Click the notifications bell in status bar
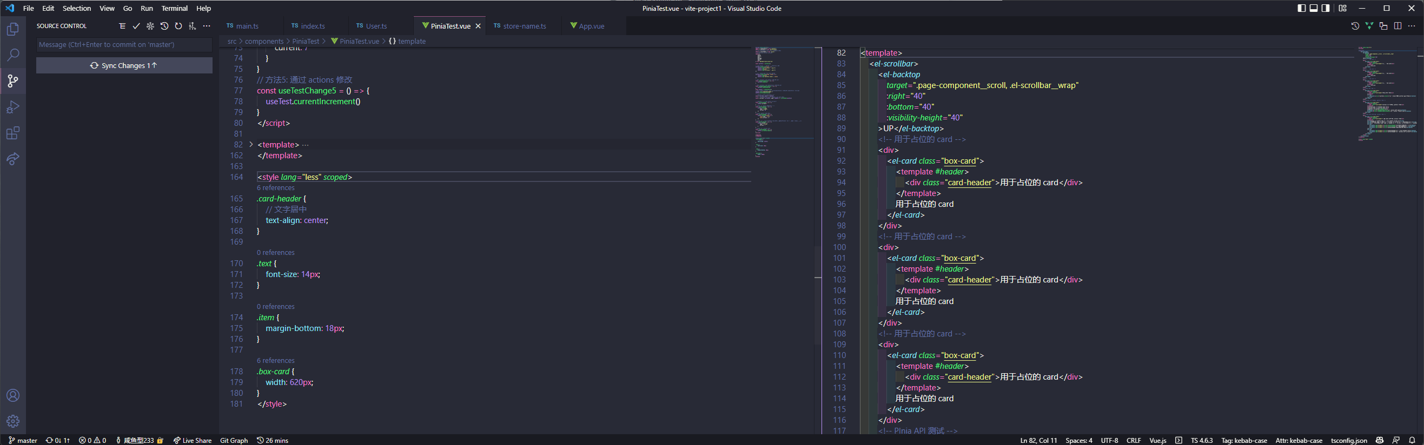1424x445 pixels. 1412,440
